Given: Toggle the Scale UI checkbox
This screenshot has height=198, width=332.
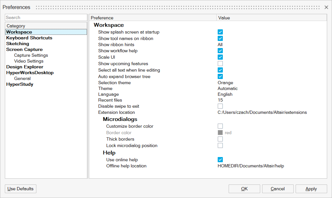Looking at the screenshot, I should (x=220, y=57).
